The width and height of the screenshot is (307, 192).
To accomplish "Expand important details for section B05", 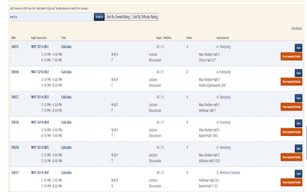I will 291,157.
